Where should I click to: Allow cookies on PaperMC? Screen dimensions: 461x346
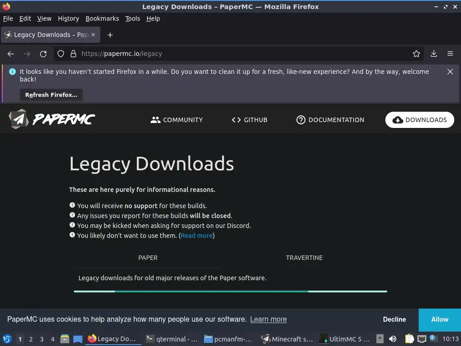click(439, 319)
